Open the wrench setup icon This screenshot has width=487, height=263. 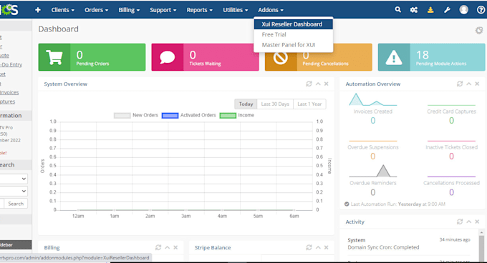[447, 10]
